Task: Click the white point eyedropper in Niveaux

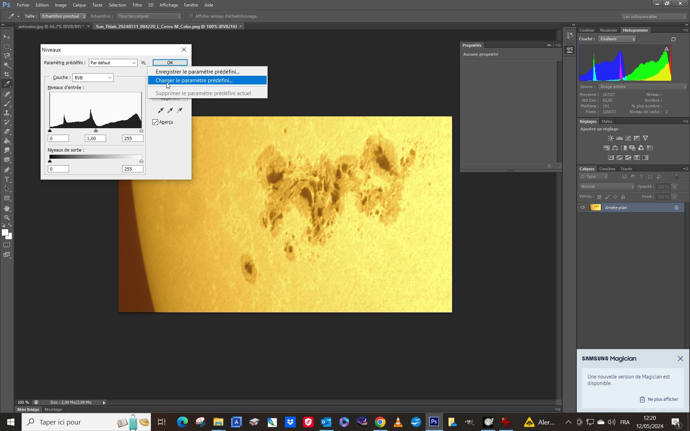Action: click(x=180, y=110)
